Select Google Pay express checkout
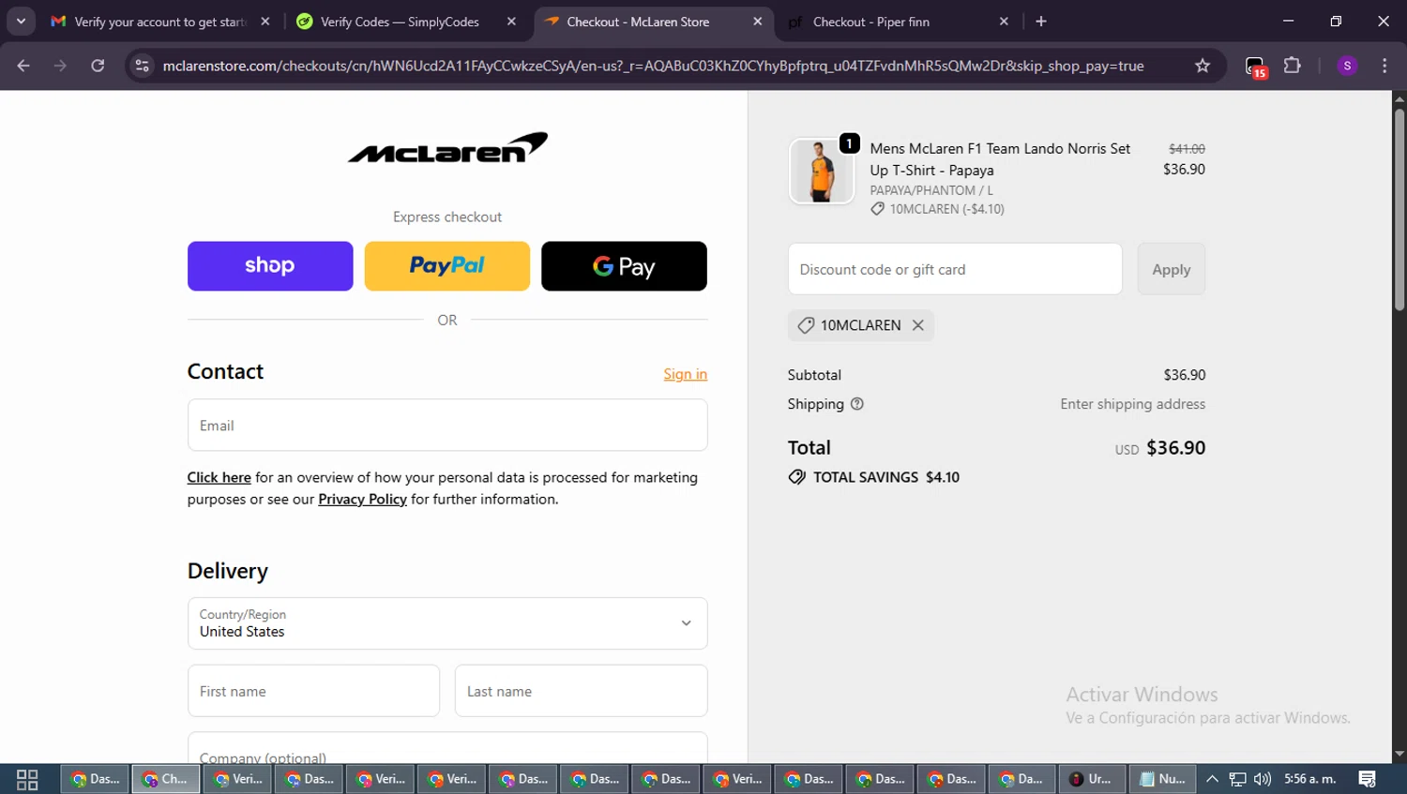1407x794 pixels. pos(624,266)
